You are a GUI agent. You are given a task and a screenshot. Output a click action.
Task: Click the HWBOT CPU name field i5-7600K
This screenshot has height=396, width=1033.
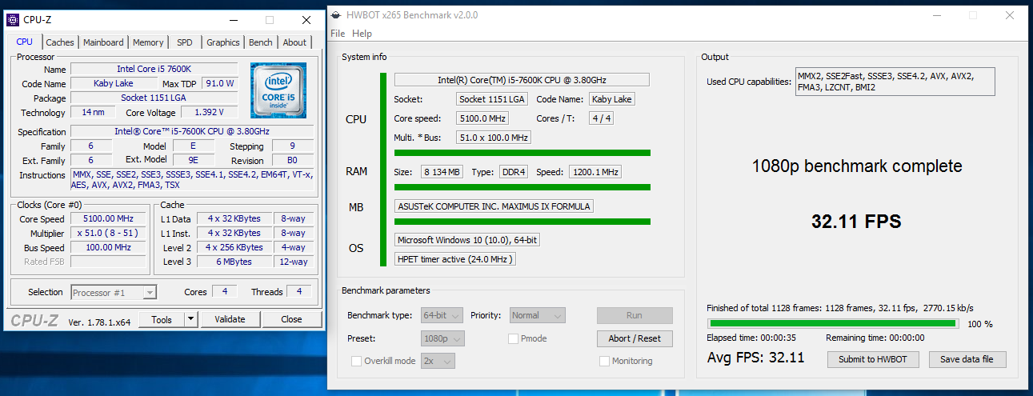(x=522, y=80)
